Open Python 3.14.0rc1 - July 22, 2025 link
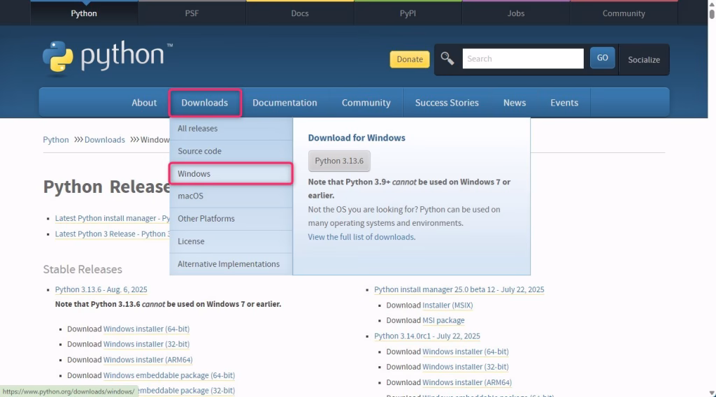Screen dimensions: 716x397 (427, 336)
